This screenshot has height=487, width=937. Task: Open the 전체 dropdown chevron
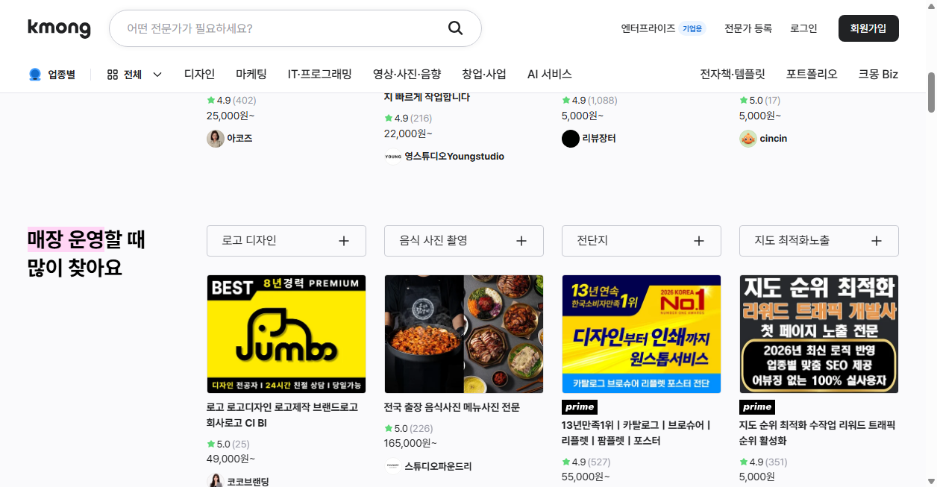point(157,75)
